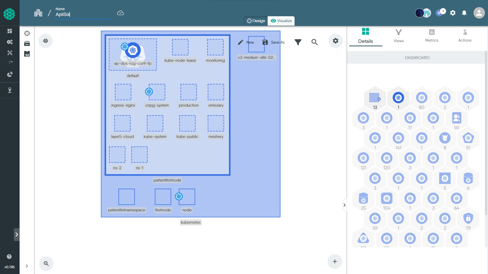Select the Actions tab
Screen dimensions: 488x274
tap(465, 36)
